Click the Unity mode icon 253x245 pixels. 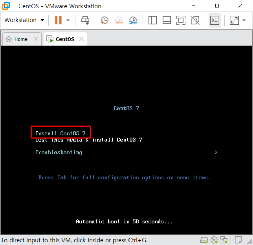pos(195,20)
